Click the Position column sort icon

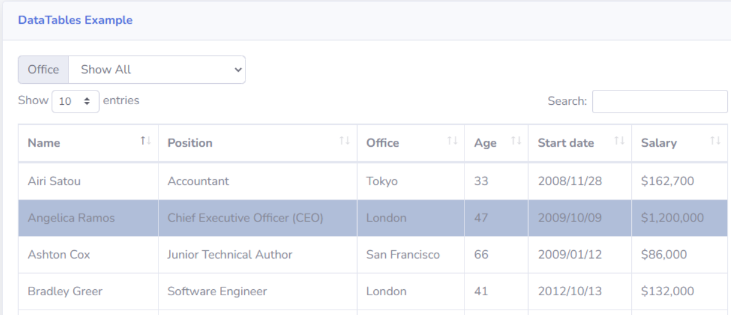pos(344,141)
